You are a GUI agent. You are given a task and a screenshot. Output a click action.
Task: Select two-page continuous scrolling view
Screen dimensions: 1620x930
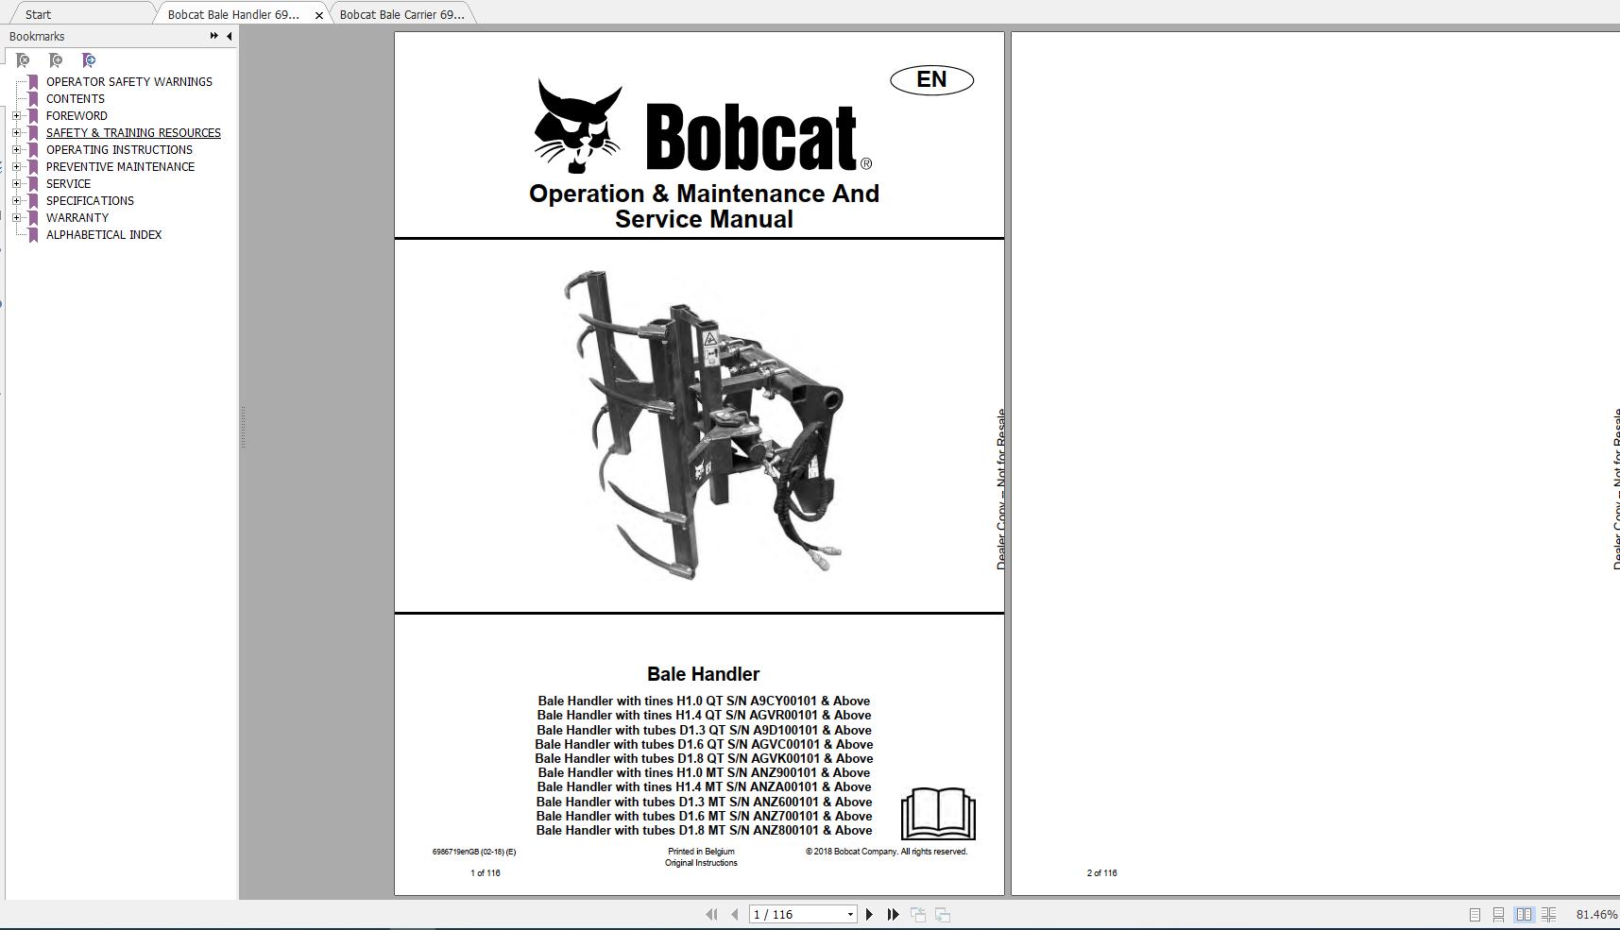pos(1549,914)
